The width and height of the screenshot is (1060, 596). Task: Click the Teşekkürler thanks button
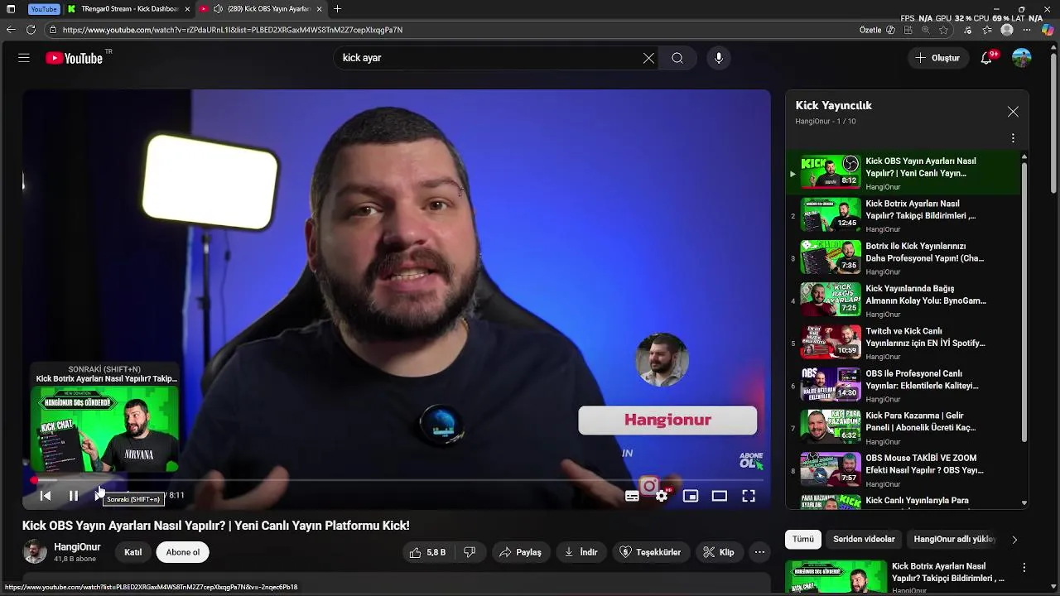click(650, 552)
